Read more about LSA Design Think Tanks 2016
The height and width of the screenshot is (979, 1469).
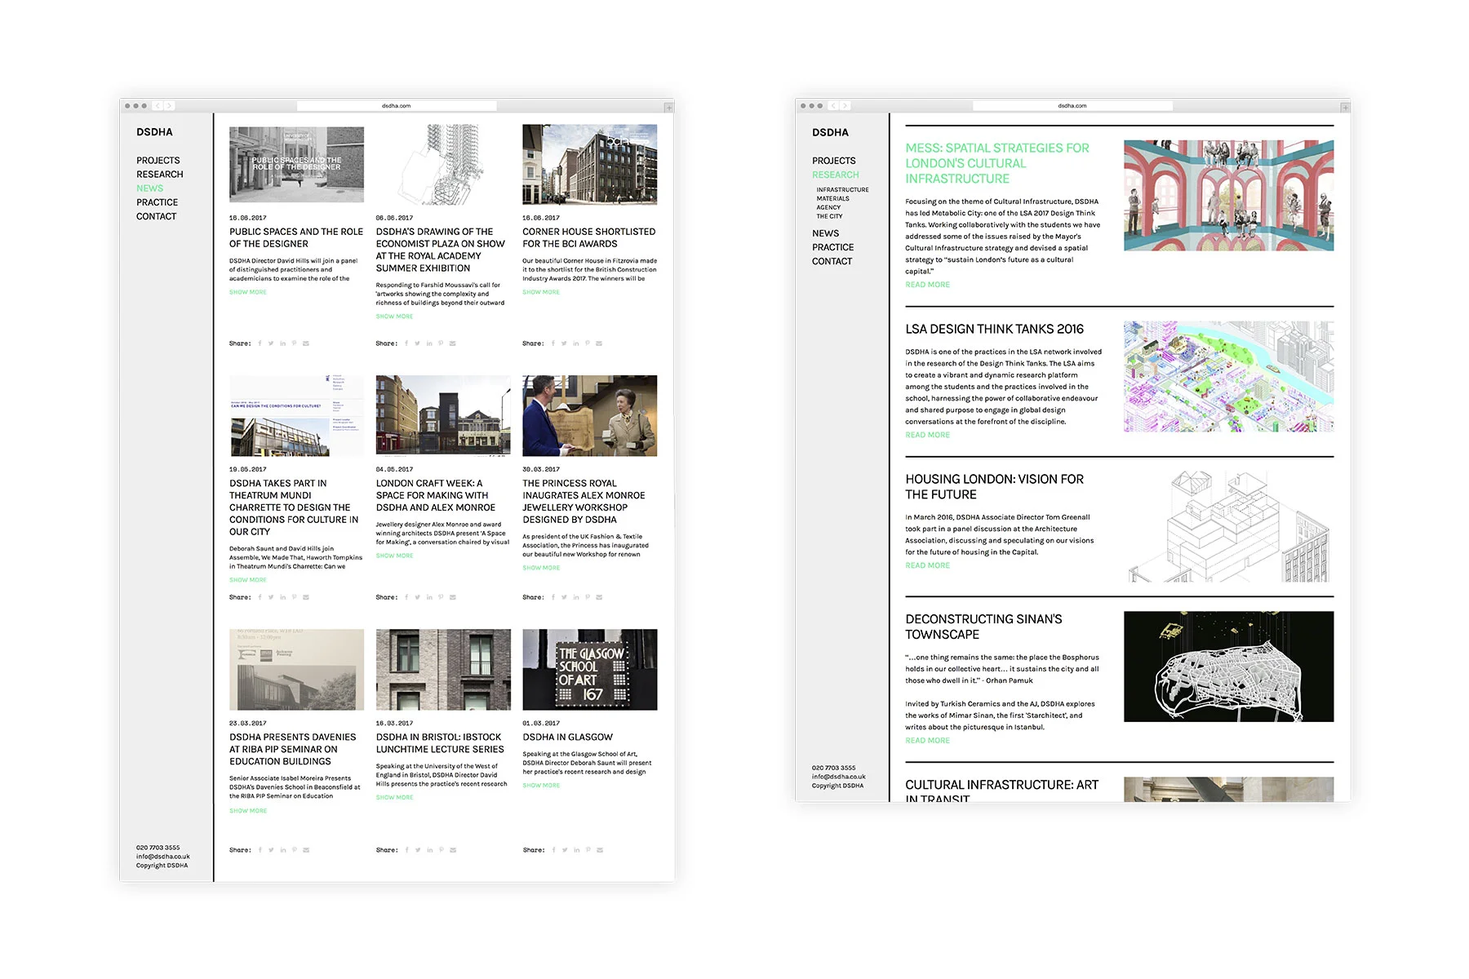pyautogui.click(x=928, y=435)
